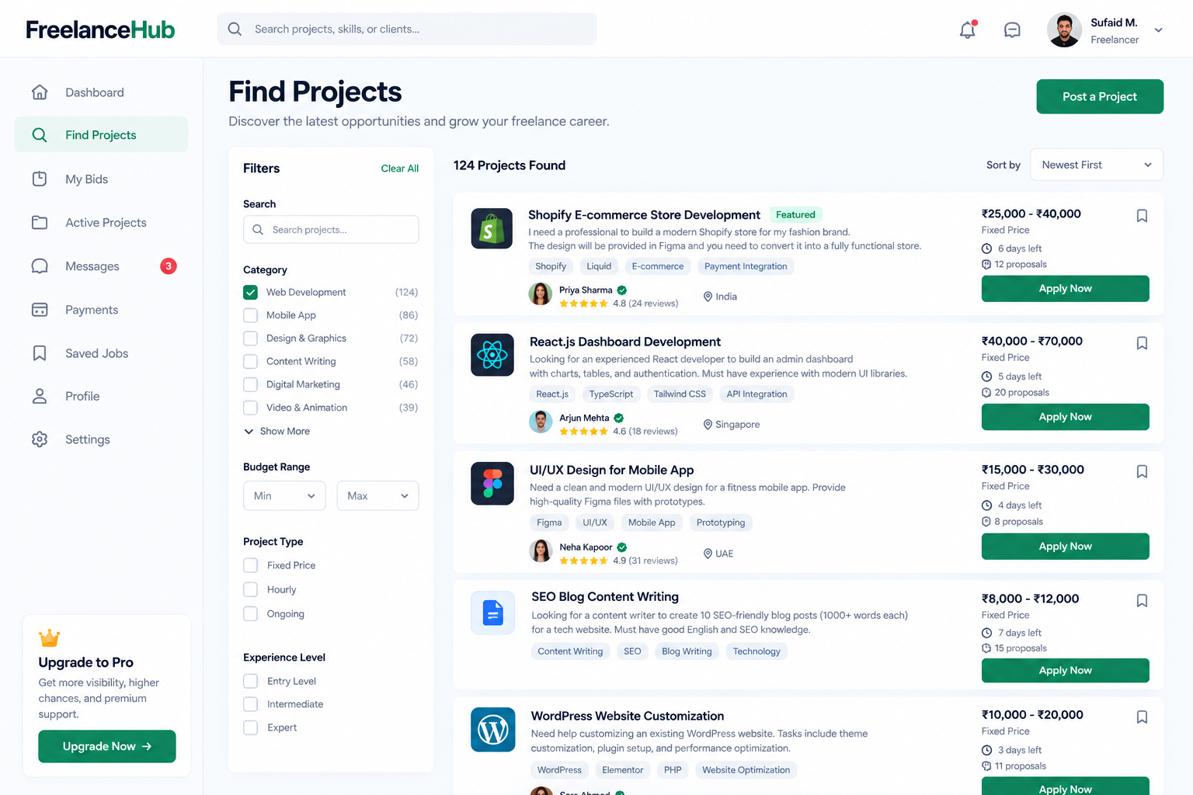
Task: Click the Upgrade Now button
Action: click(x=107, y=746)
